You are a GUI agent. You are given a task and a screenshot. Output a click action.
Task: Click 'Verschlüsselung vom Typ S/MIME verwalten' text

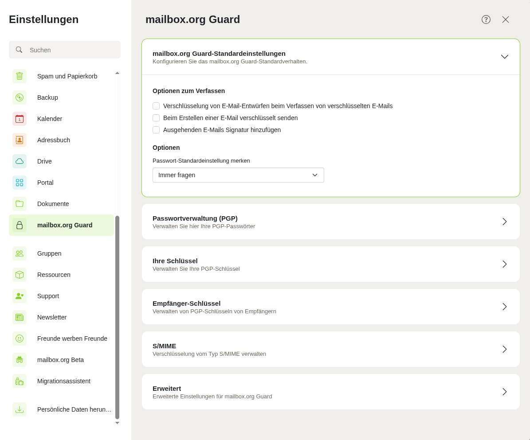[x=209, y=354]
